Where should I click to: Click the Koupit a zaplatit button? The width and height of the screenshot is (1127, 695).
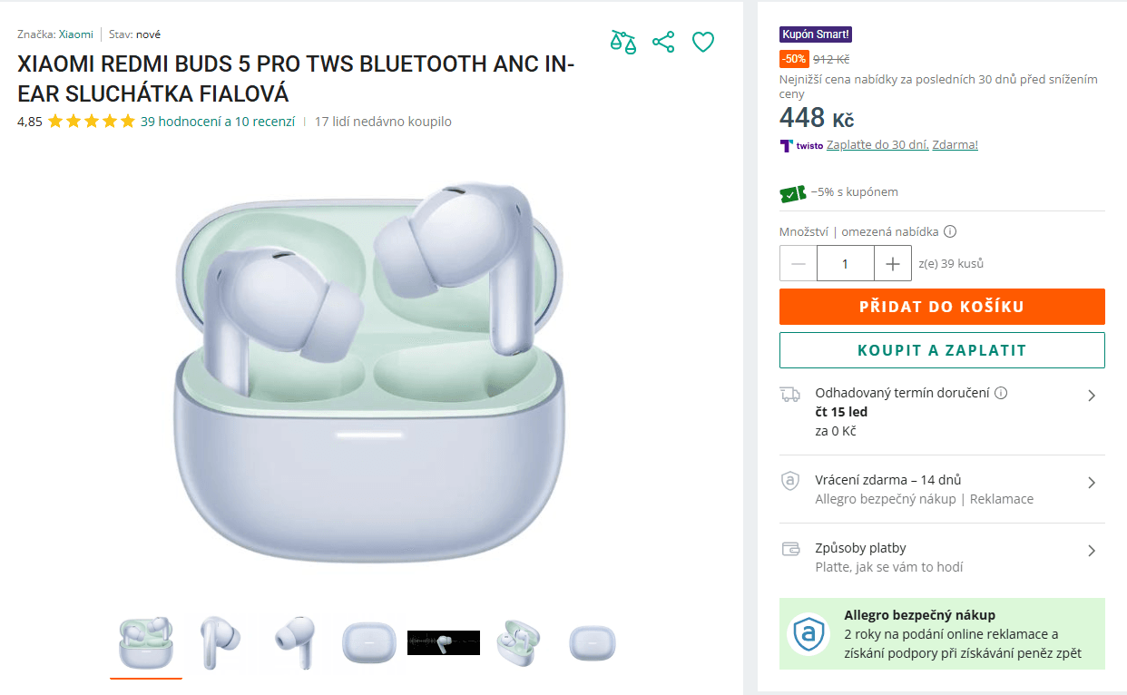pos(942,349)
